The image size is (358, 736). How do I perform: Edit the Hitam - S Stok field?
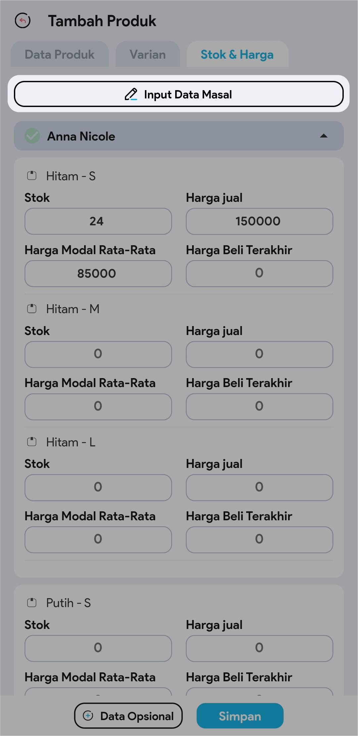click(98, 221)
